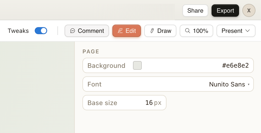Click the Tweaks label
Image resolution: width=261 pixels, height=133 pixels.
coord(18,31)
